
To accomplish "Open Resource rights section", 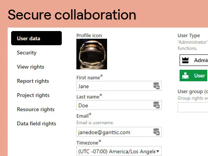I will [x=36, y=109].
